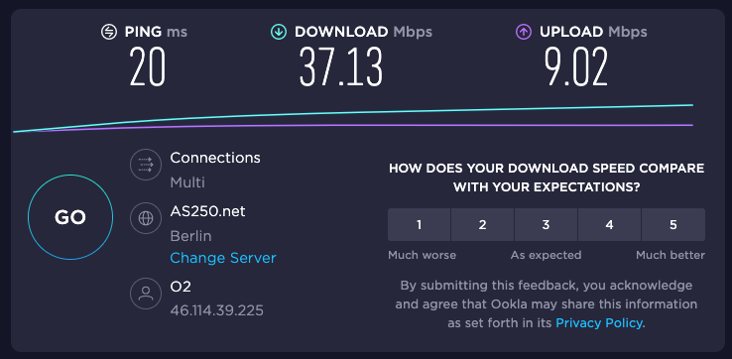This screenshot has width=732, height=359.
Task: Click the Connections arrows icon
Action: coord(146,165)
